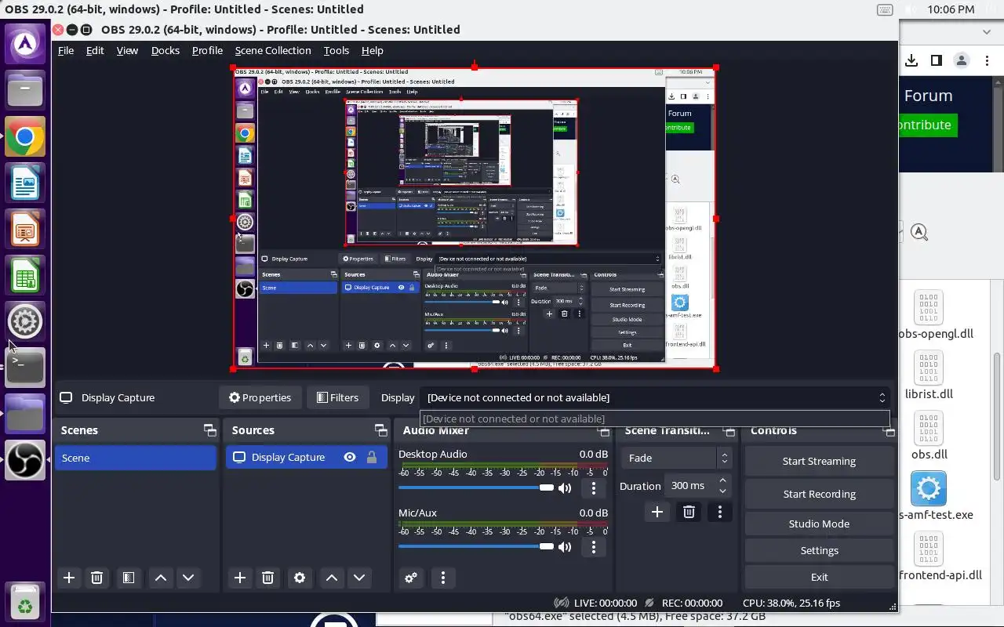The width and height of the screenshot is (1004, 627).
Task: Adjust Desktop Audio volume slider
Action: (476, 488)
